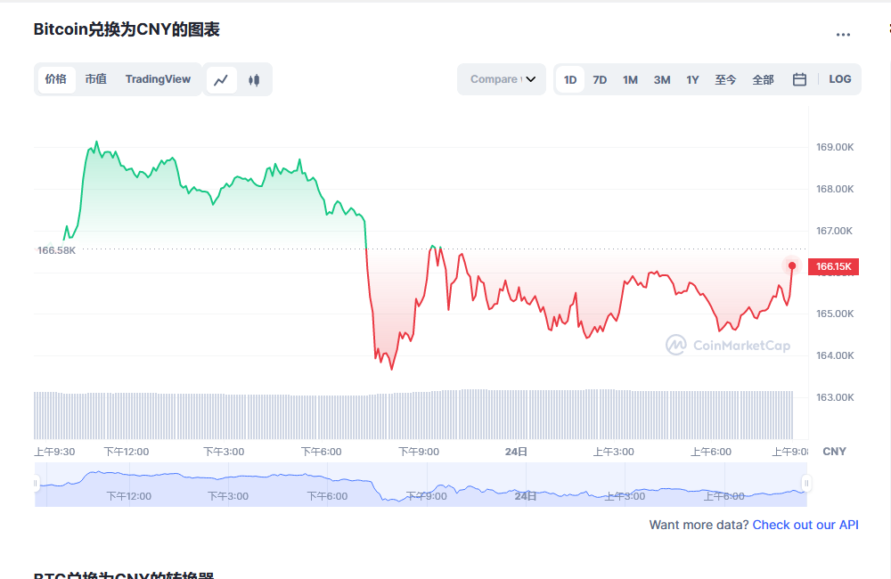Click the CoinMarketCap watermark logo
Screen dimensions: 891x579
(x=727, y=346)
